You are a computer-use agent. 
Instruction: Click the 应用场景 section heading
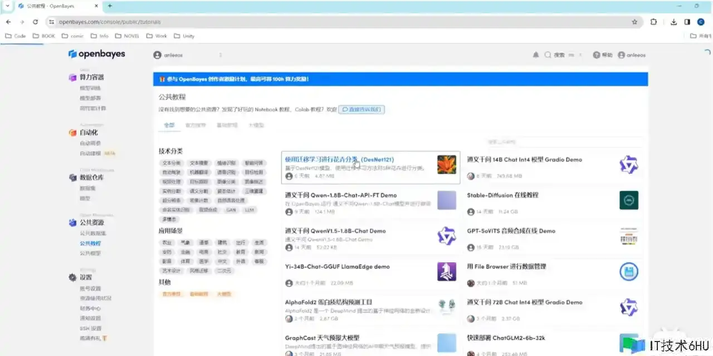(x=170, y=231)
